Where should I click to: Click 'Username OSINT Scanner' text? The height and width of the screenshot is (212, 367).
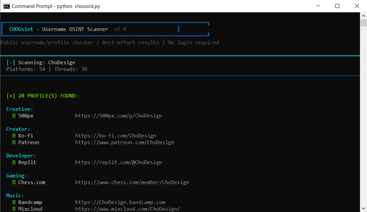click(75, 29)
